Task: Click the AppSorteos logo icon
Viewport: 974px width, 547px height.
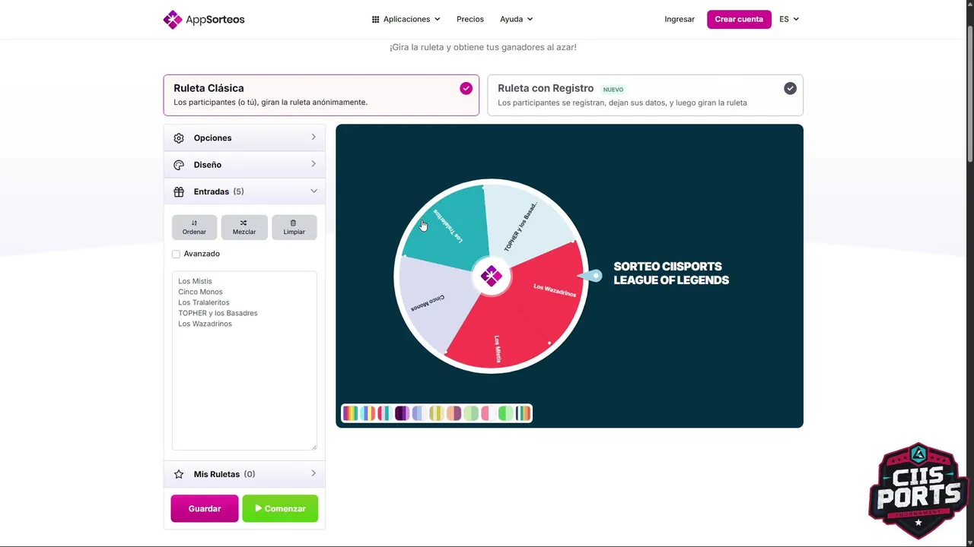Action: 173,19
